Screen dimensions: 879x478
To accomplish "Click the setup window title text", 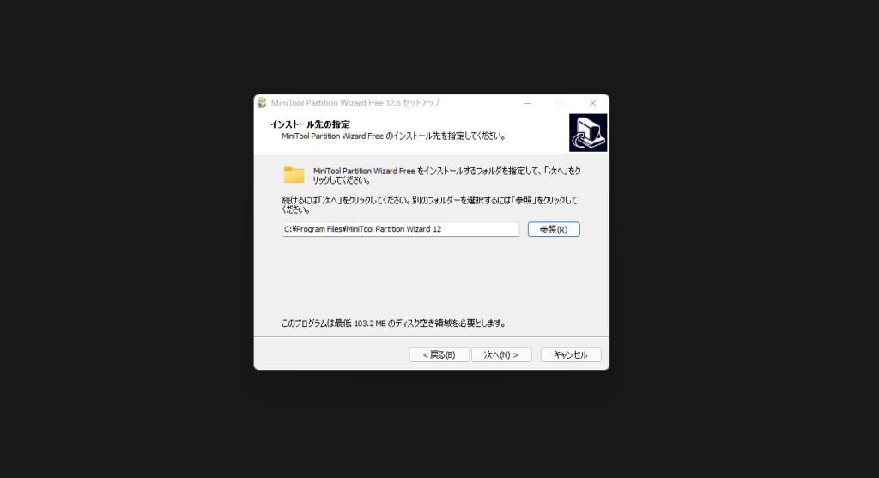I will (355, 103).
